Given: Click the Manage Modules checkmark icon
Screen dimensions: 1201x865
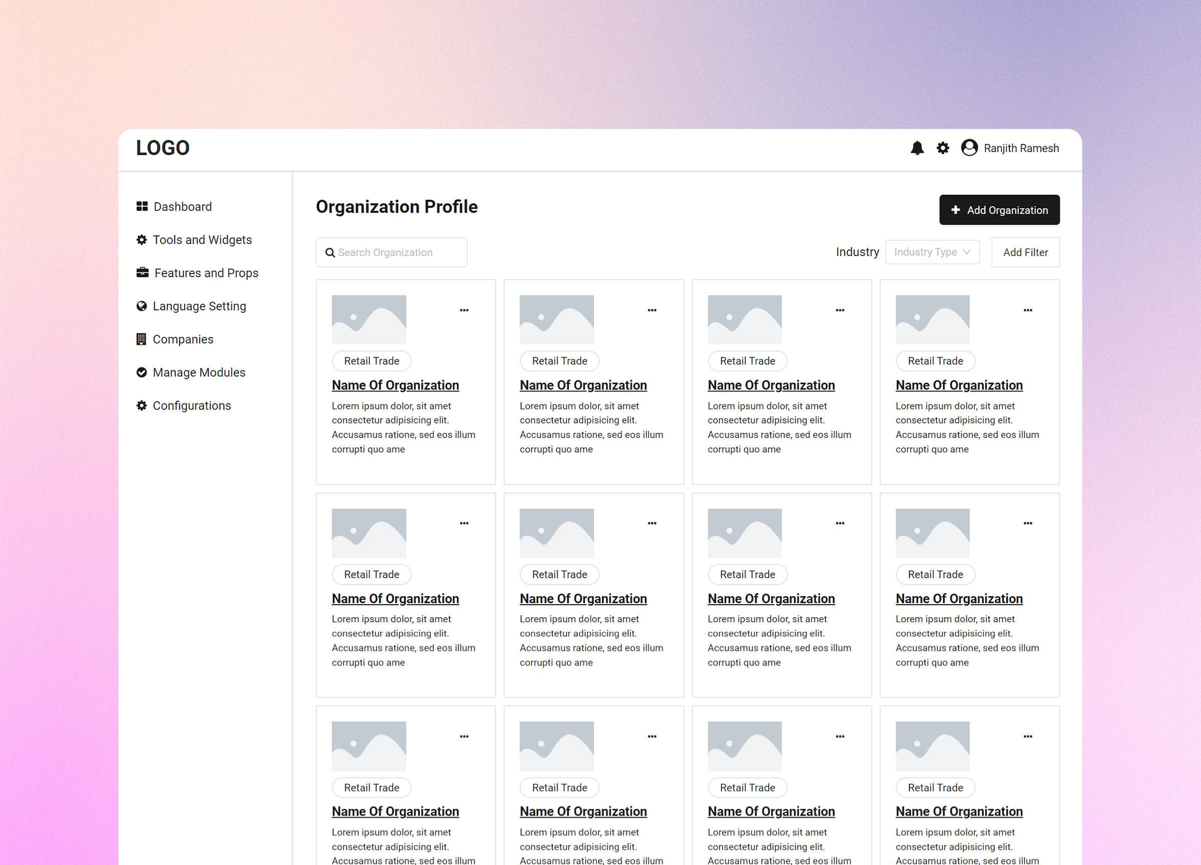Looking at the screenshot, I should [x=142, y=372].
